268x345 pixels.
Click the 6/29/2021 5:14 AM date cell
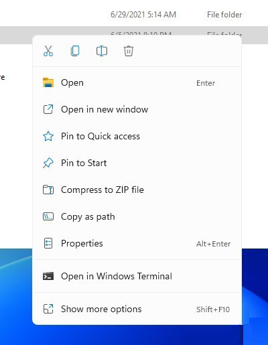coord(143,15)
